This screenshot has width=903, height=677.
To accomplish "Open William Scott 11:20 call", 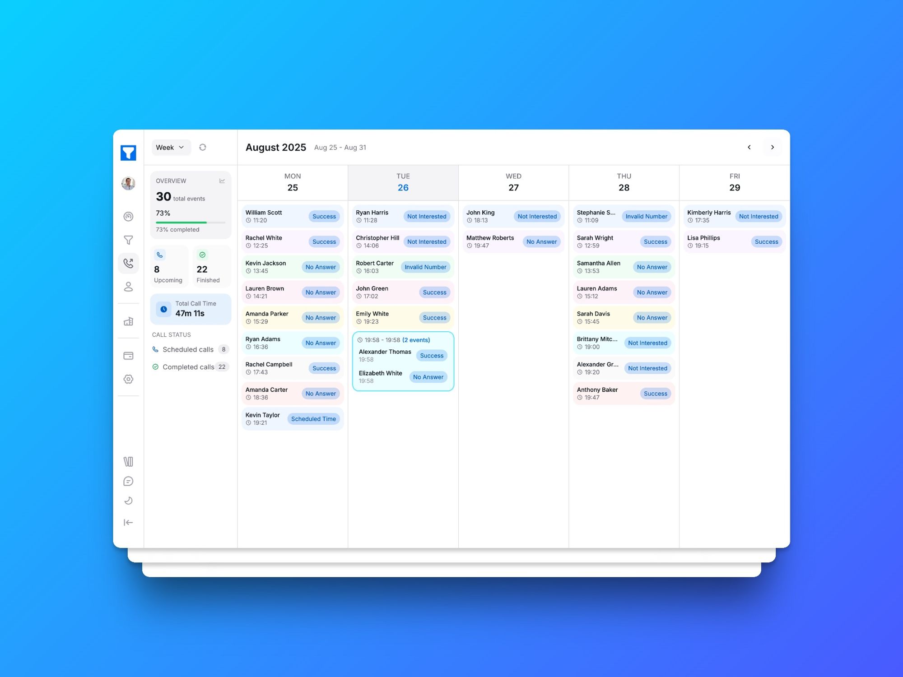I will 293,216.
